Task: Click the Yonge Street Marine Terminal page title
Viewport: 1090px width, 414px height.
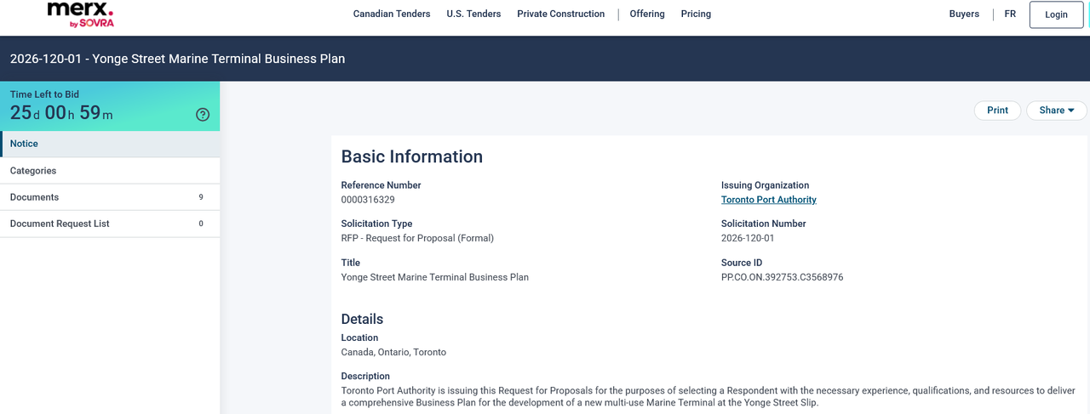Action: (x=177, y=60)
